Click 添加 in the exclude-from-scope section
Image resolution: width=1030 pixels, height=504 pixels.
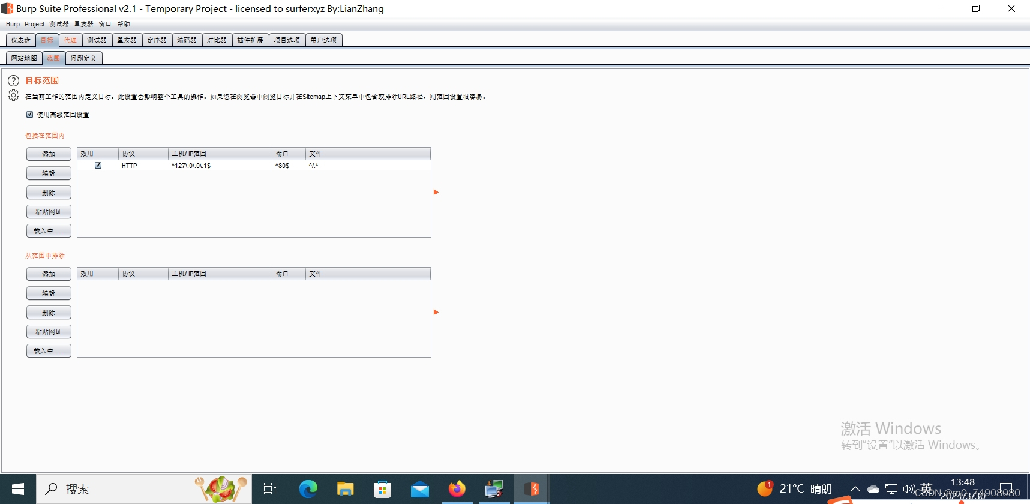49,274
